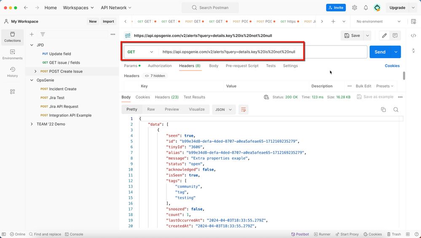Switch response view to Raw
Image resolution: width=421 pixels, height=238 pixels.
pyautogui.click(x=151, y=109)
